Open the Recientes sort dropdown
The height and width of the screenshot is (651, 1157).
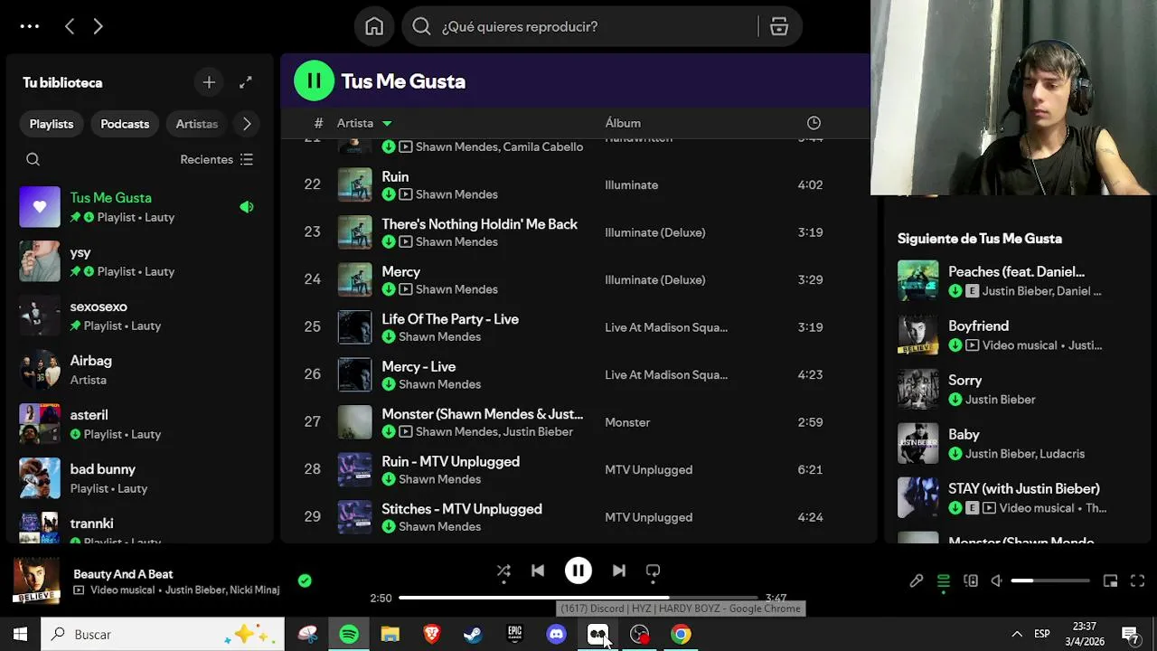pos(217,159)
